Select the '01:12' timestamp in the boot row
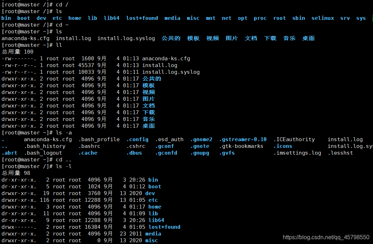Screen dimensions: 373x244 [137, 187]
